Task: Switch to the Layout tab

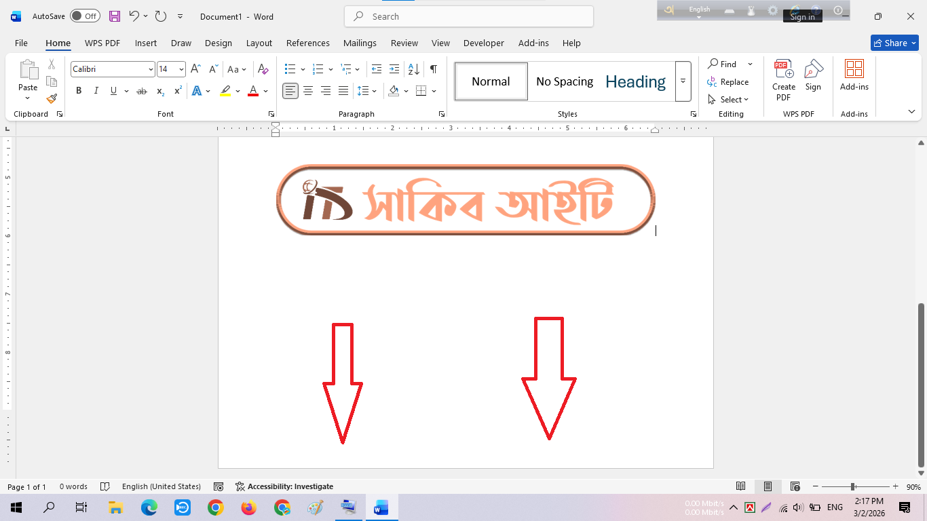Action: pyautogui.click(x=259, y=43)
